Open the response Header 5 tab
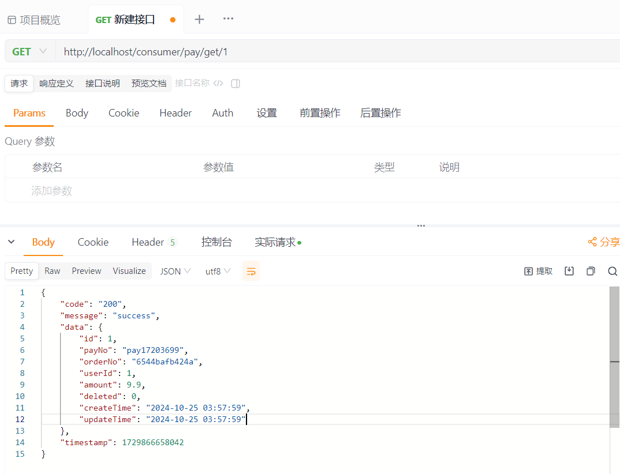Viewport: 620px width, 474px height. (154, 242)
